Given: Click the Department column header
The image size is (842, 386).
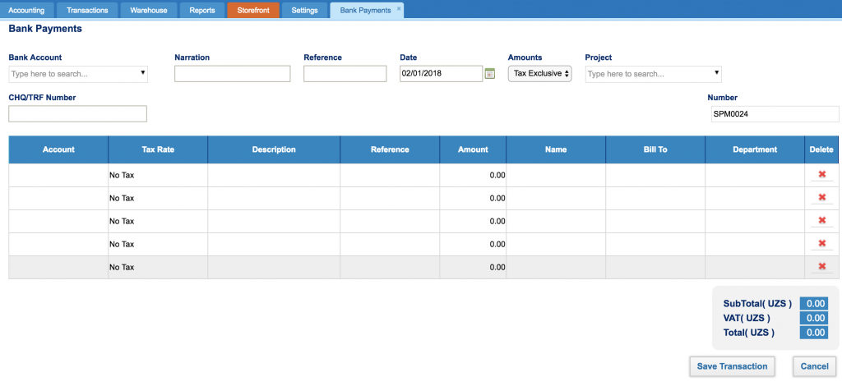Looking at the screenshot, I should [755, 149].
